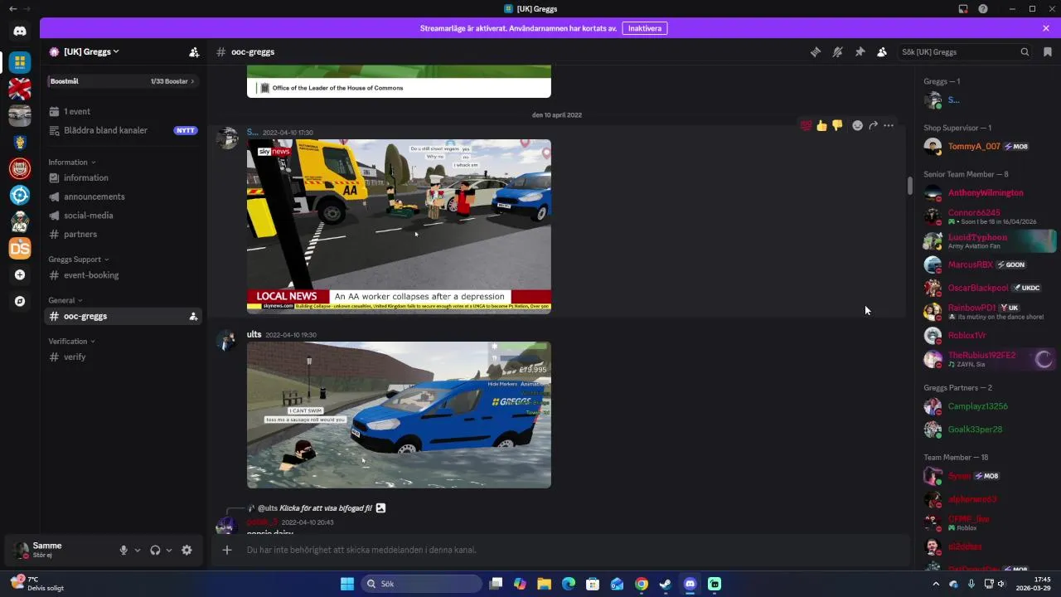
Task: Expand the Boostmål boost goal chevron
Action: tap(193, 81)
